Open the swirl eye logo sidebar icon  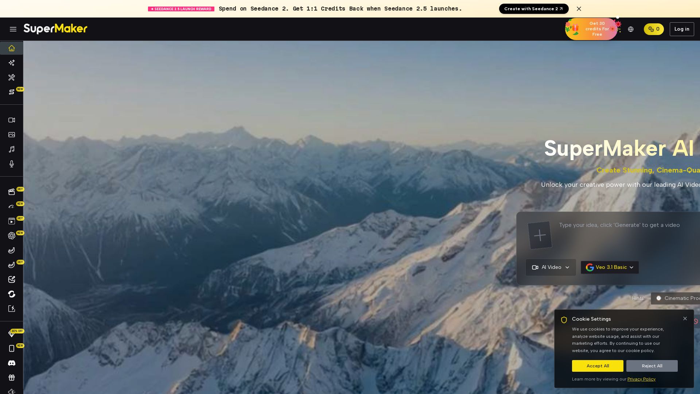pos(12,294)
